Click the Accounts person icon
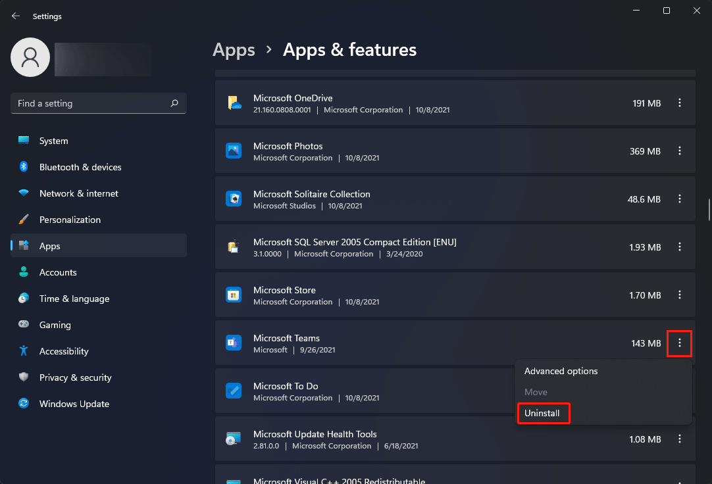The width and height of the screenshot is (712, 484). click(x=24, y=272)
